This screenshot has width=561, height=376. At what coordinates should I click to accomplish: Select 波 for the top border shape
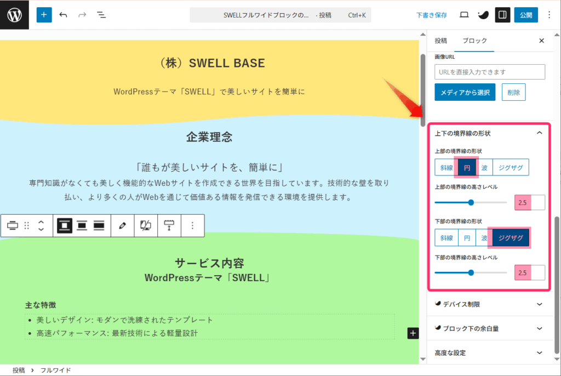484,168
